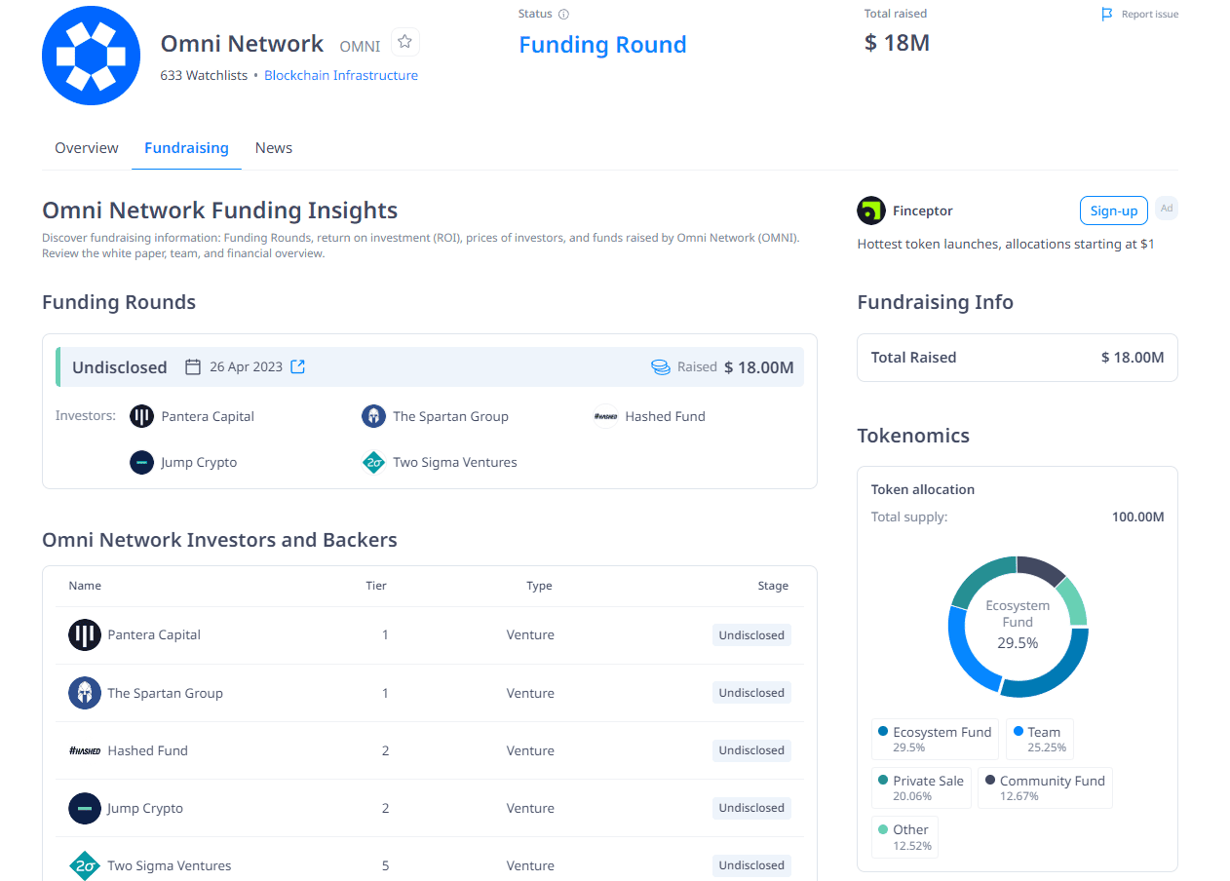Click Hashed Fund logo in investors table

85,750
